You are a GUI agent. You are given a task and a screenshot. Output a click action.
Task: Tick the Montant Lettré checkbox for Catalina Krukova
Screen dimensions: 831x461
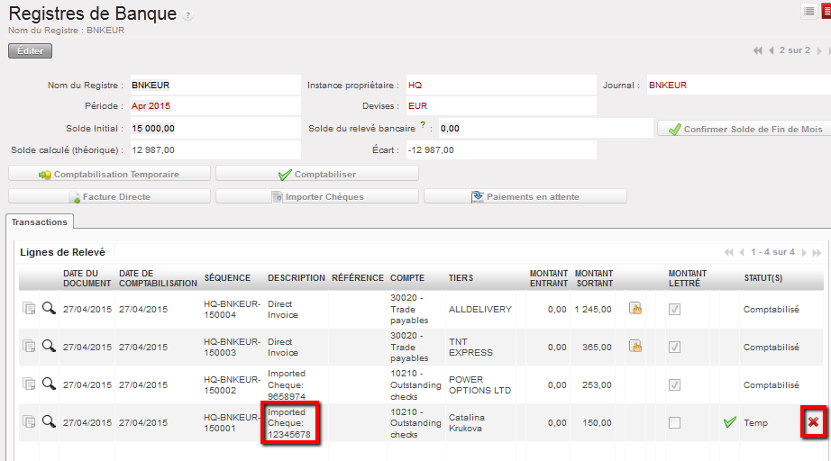(674, 422)
